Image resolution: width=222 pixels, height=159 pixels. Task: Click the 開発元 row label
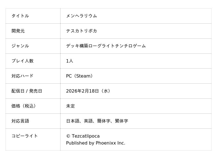(18, 31)
